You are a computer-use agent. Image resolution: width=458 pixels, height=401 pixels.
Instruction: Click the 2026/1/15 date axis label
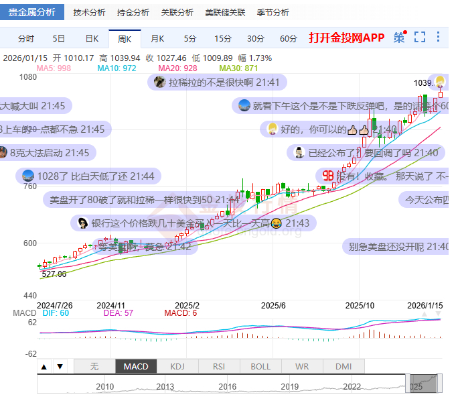click(x=425, y=306)
